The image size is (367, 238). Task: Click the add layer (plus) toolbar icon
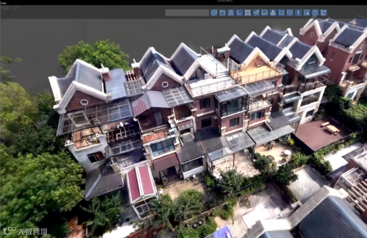click(214, 13)
